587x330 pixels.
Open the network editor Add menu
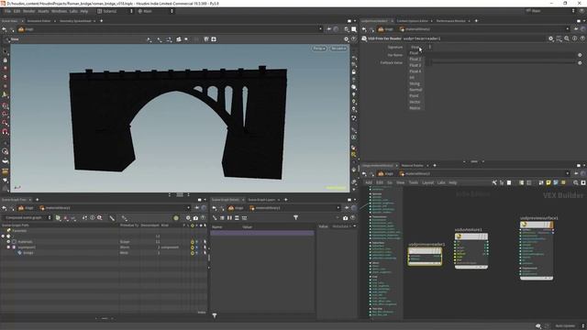tap(369, 182)
